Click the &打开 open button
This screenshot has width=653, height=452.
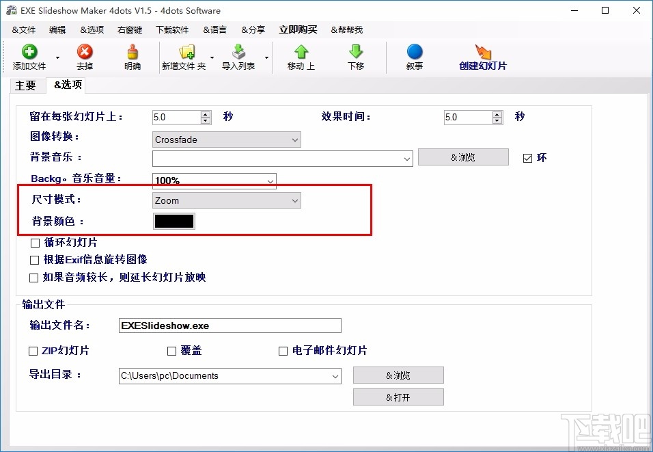(x=398, y=397)
